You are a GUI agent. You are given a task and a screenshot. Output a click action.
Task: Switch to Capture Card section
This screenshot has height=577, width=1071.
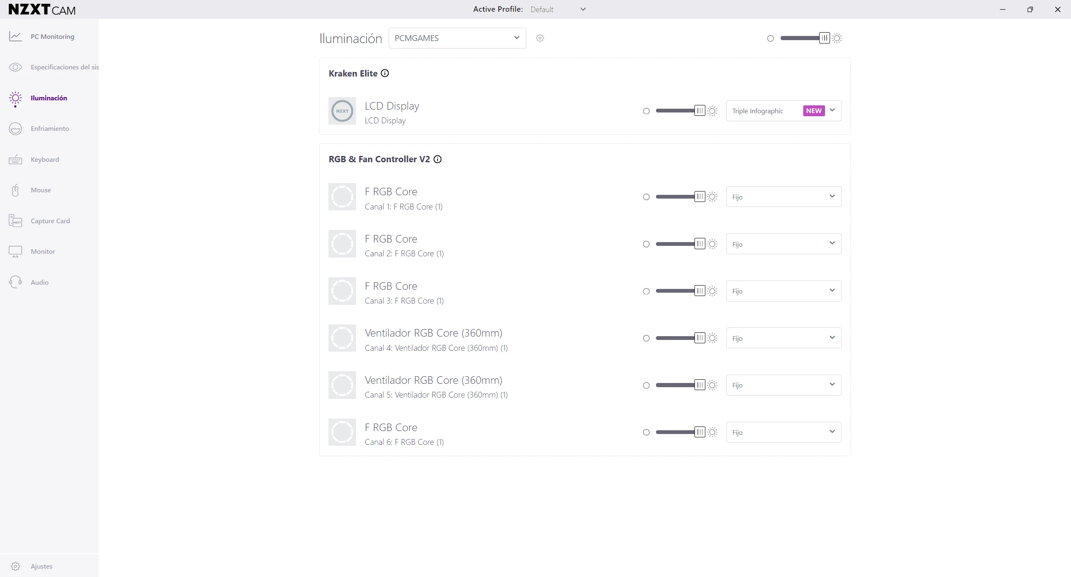coord(49,221)
